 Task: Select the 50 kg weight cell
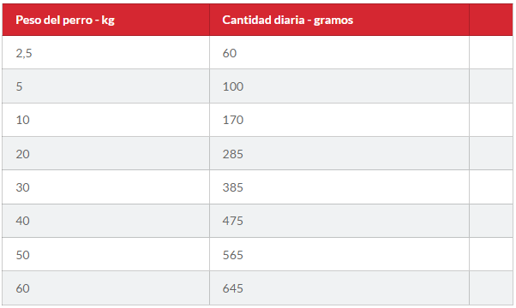point(105,254)
